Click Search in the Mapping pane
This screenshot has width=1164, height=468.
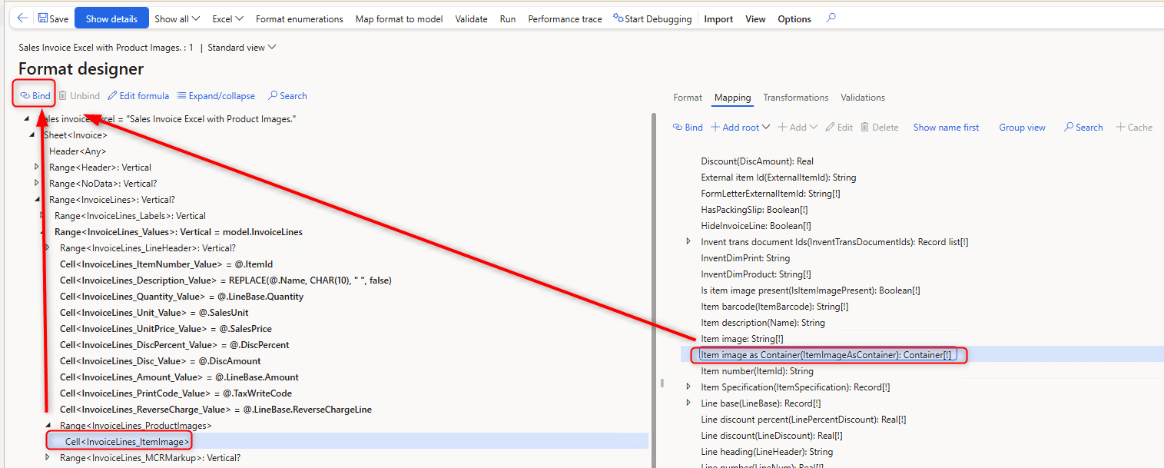pos(1083,128)
